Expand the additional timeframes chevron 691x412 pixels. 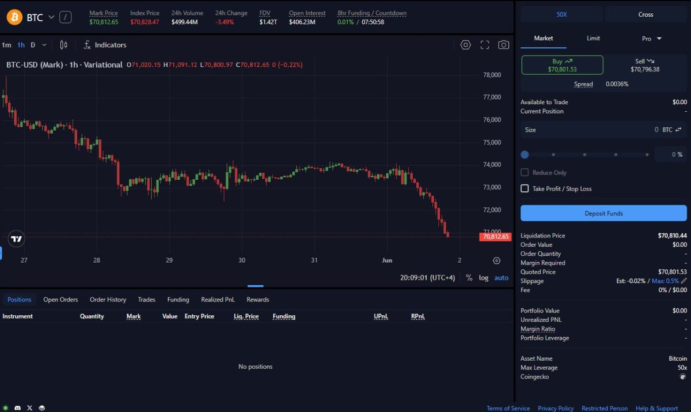click(x=44, y=45)
